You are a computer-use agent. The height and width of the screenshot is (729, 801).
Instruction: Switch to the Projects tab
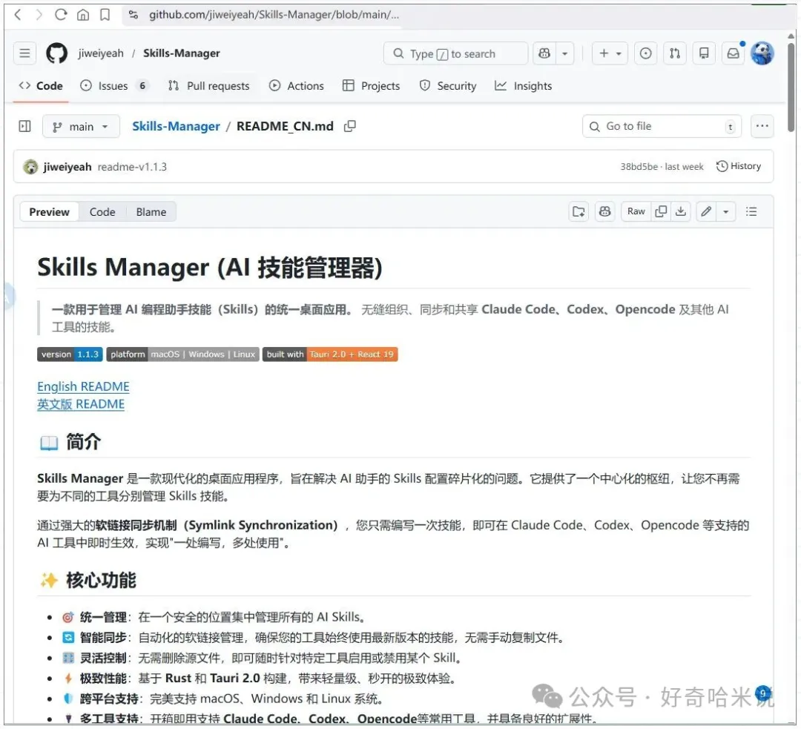pos(372,86)
